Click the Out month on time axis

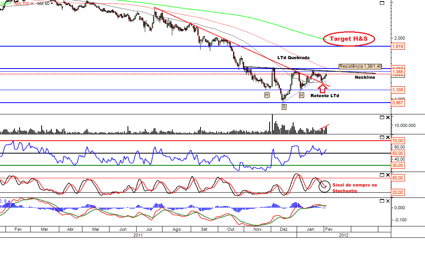(231, 229)
